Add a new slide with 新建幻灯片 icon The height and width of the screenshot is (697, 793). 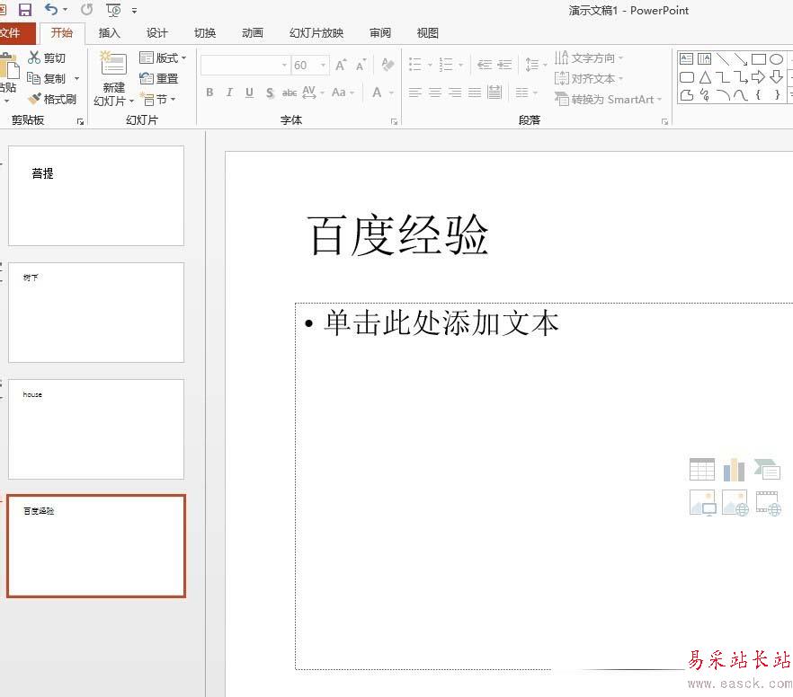pos(114,63)
